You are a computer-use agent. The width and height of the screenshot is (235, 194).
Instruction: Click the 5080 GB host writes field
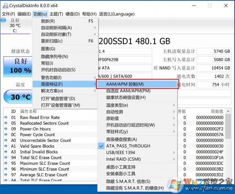(x=214, y=60)
